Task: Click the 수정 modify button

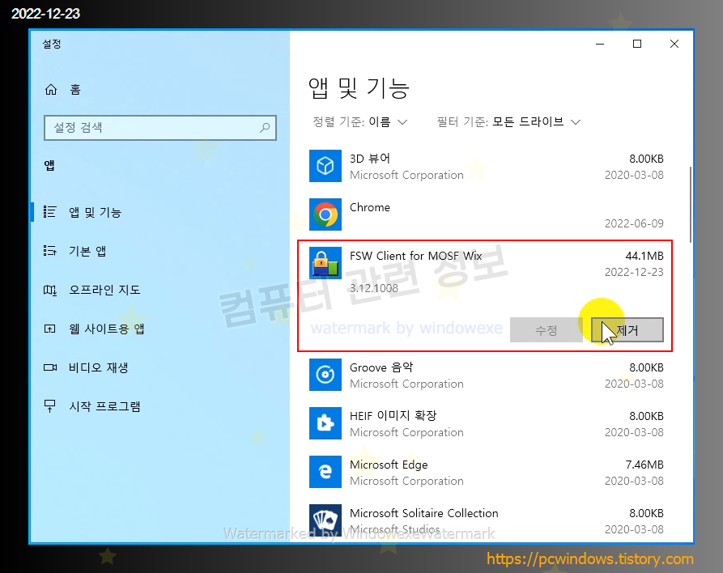Action: point(546,330)
